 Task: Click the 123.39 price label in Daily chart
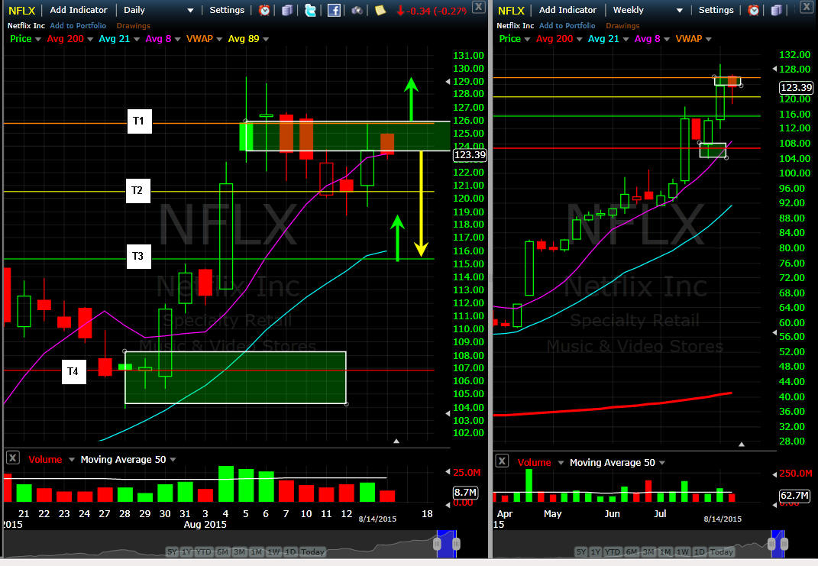click(470, 155)
